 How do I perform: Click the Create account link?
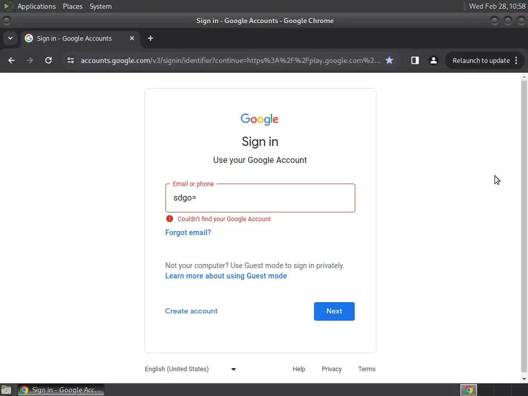click(191, 311)
